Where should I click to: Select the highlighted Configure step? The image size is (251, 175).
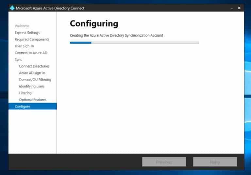click(x=33, y=106)
